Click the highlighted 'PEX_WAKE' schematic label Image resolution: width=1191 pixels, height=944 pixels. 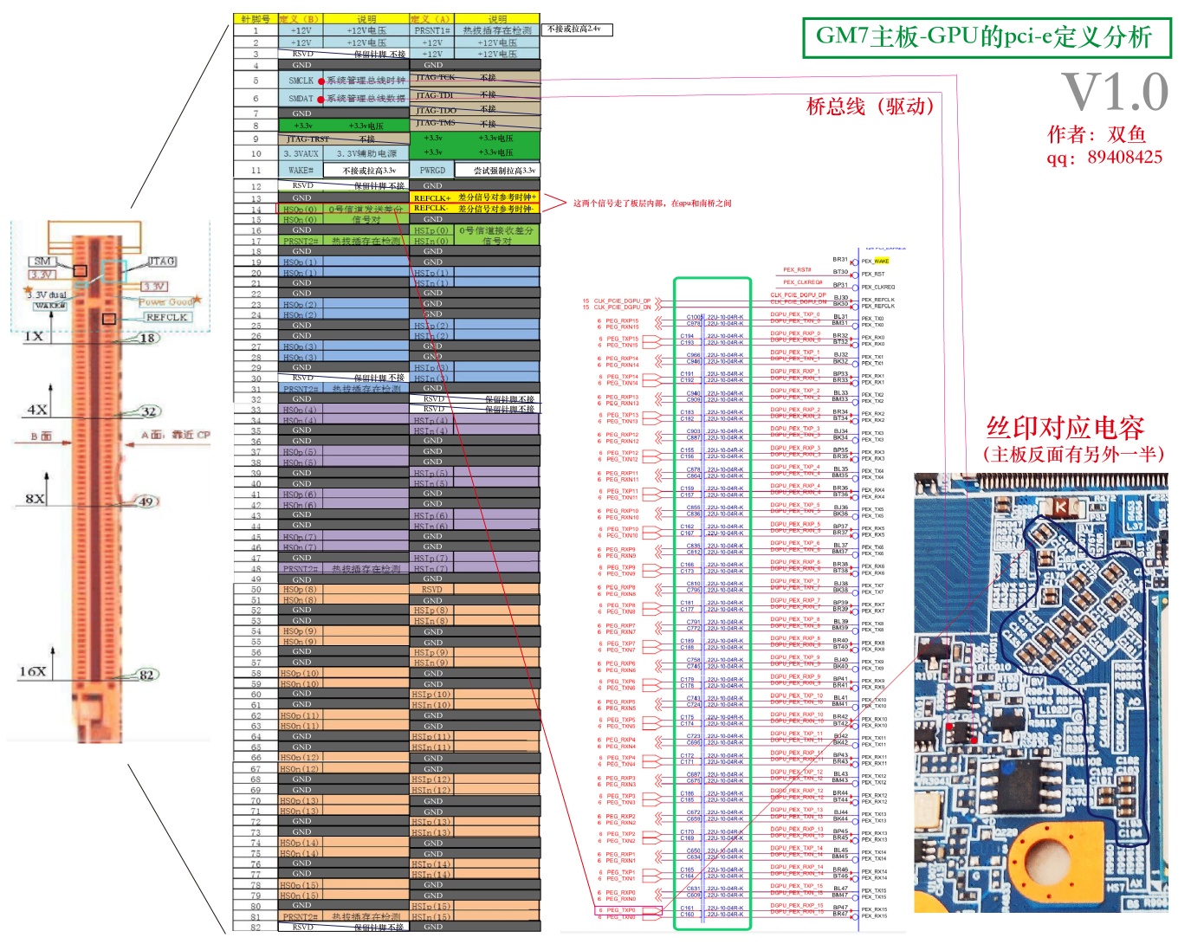[876, 261]
